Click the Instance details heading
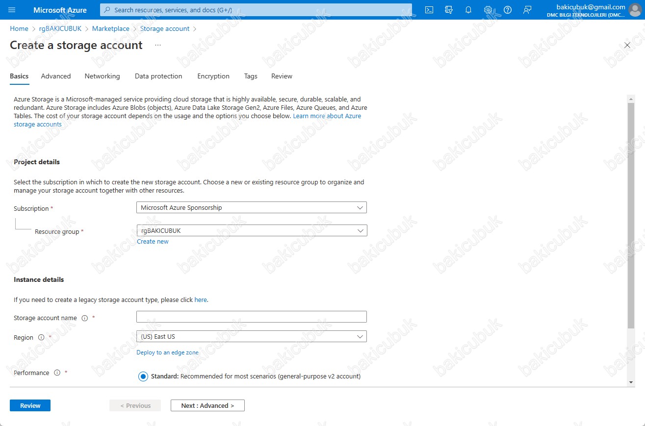 39,279
